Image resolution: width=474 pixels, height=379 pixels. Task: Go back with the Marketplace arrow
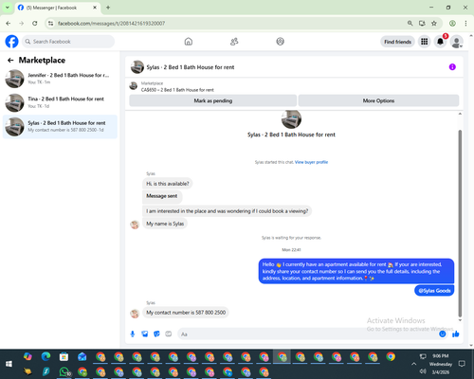[10, 60]
